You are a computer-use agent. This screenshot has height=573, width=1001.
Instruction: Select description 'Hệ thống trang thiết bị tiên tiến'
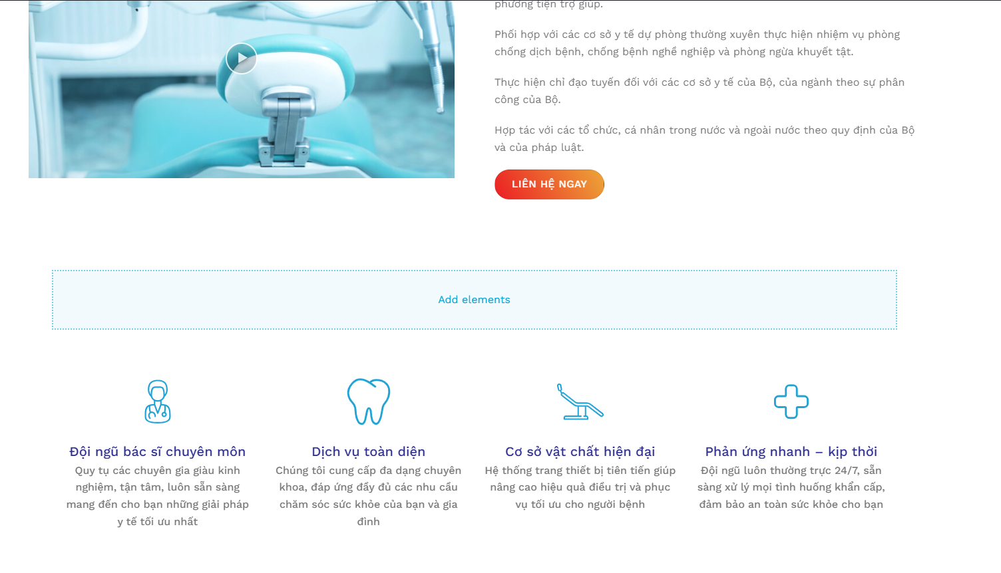pos(580,487)
